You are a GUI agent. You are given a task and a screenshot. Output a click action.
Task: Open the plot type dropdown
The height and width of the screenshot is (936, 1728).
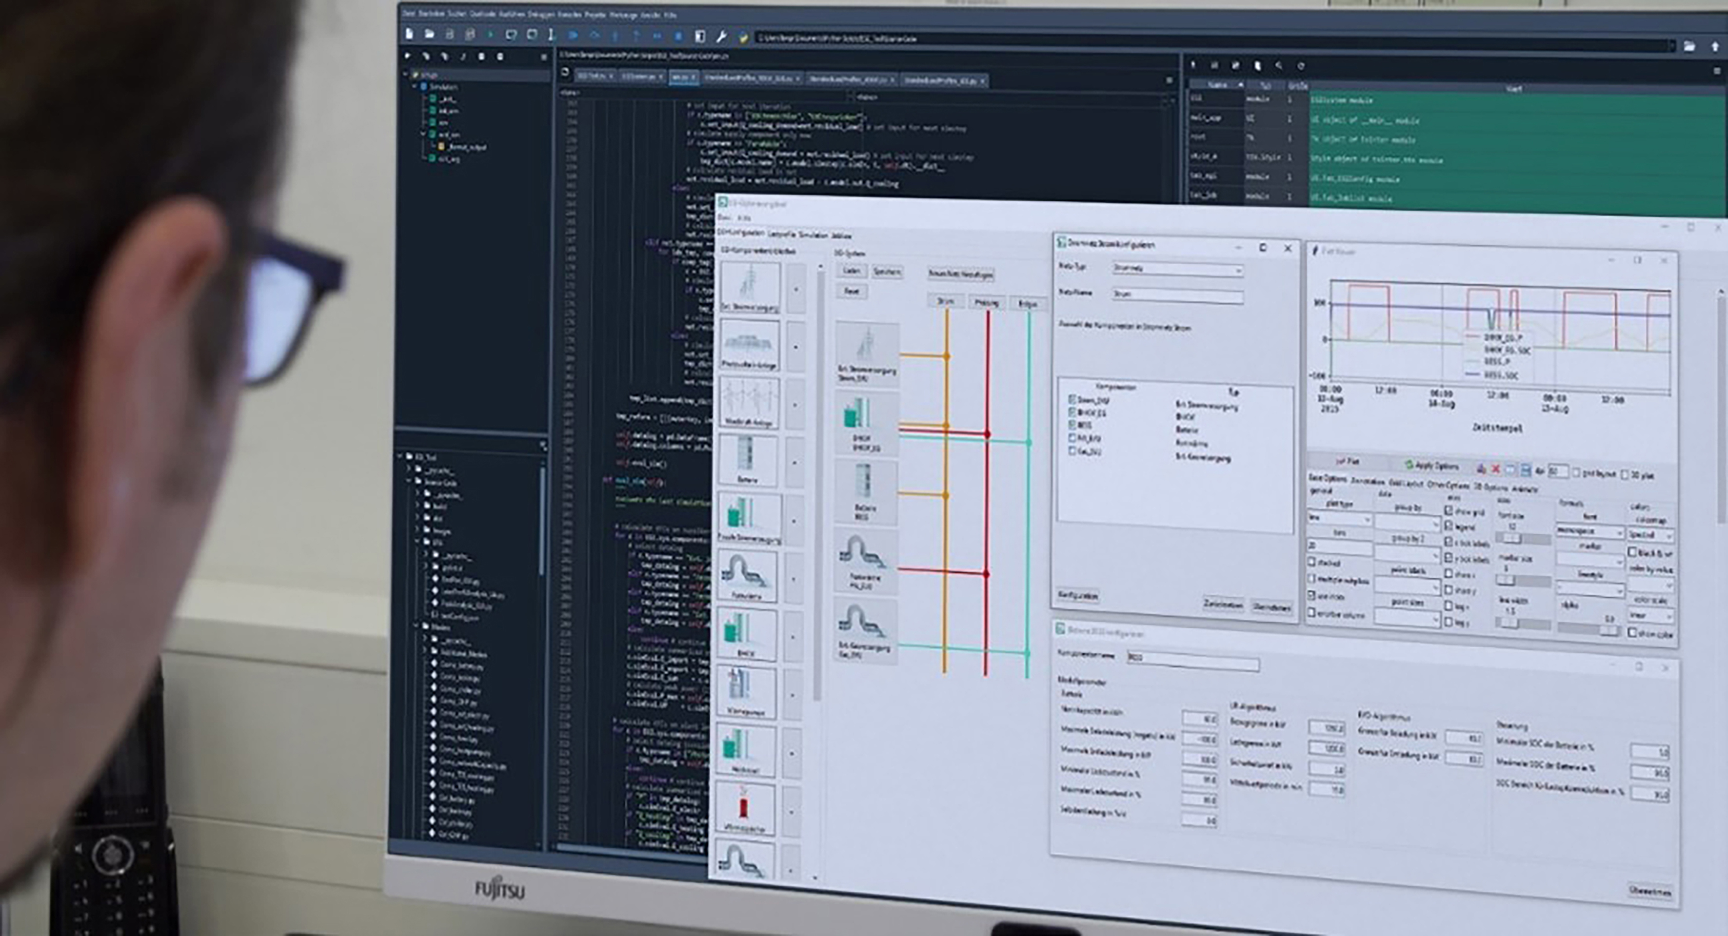coord(1340,519)
